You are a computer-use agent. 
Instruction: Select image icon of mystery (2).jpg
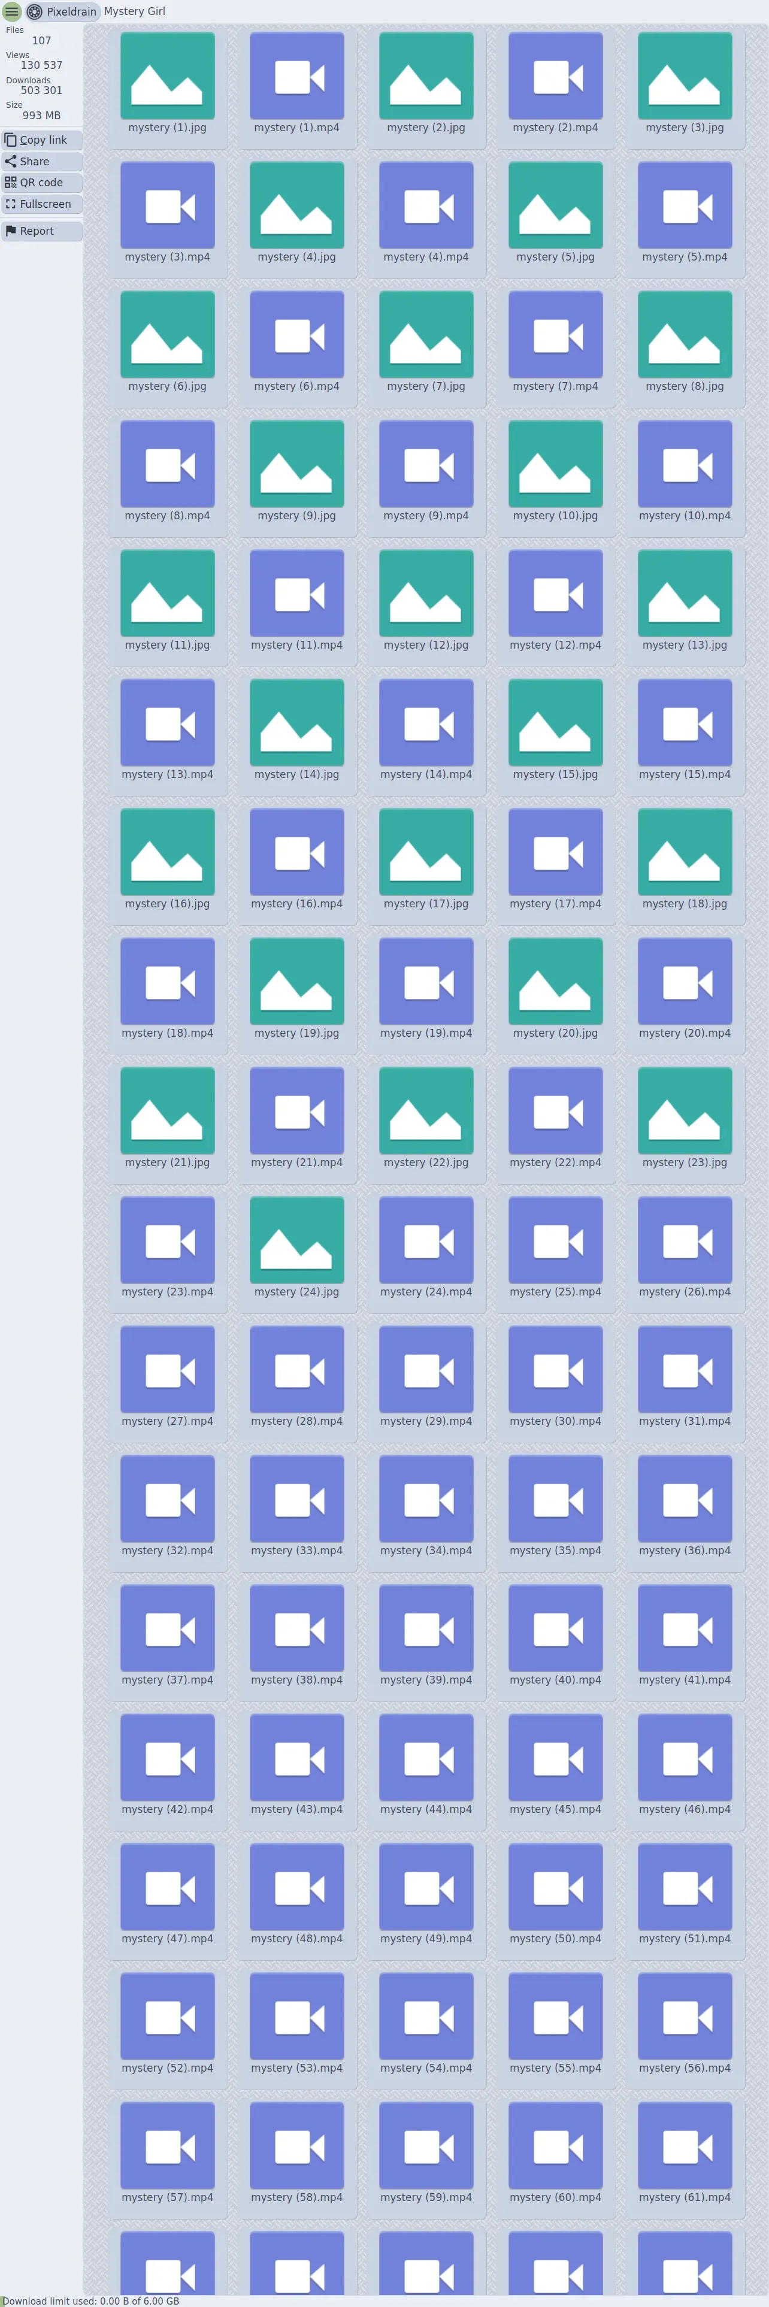[x=426, y=76]
